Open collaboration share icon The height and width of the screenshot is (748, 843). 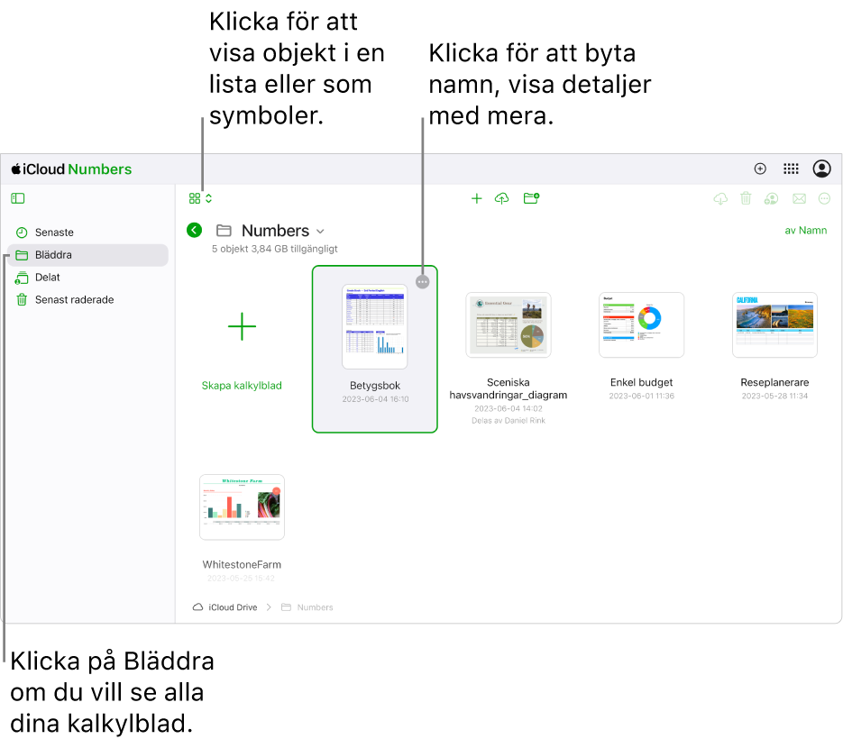772,199
